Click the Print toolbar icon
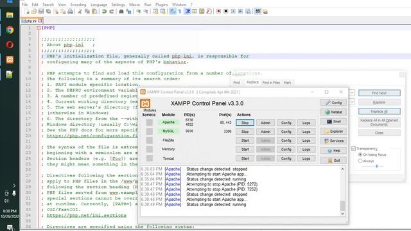The image size is (411, 231). [70, 12]
